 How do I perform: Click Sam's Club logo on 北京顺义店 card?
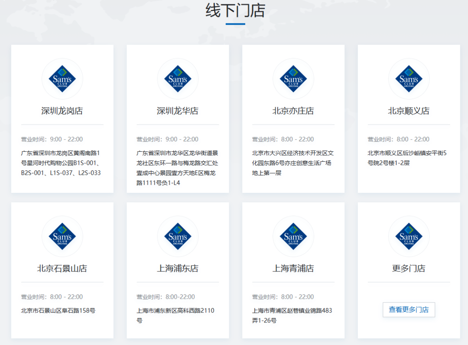click(x=409, y=79)
